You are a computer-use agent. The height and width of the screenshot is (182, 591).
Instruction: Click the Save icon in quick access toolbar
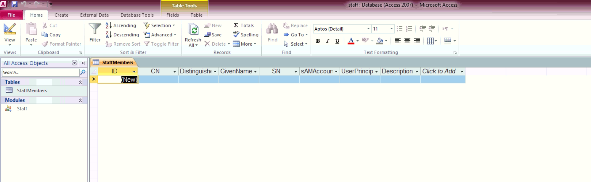tap(15, 4)
